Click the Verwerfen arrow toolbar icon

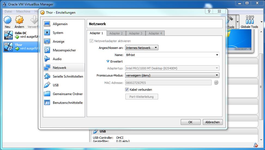pos(34,20)
